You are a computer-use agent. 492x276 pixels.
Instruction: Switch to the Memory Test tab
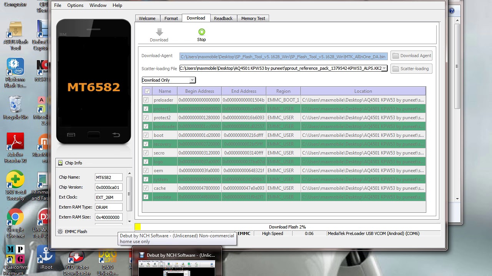253,18
